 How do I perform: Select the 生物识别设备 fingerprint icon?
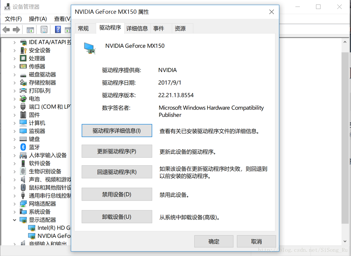pos(23,171)
